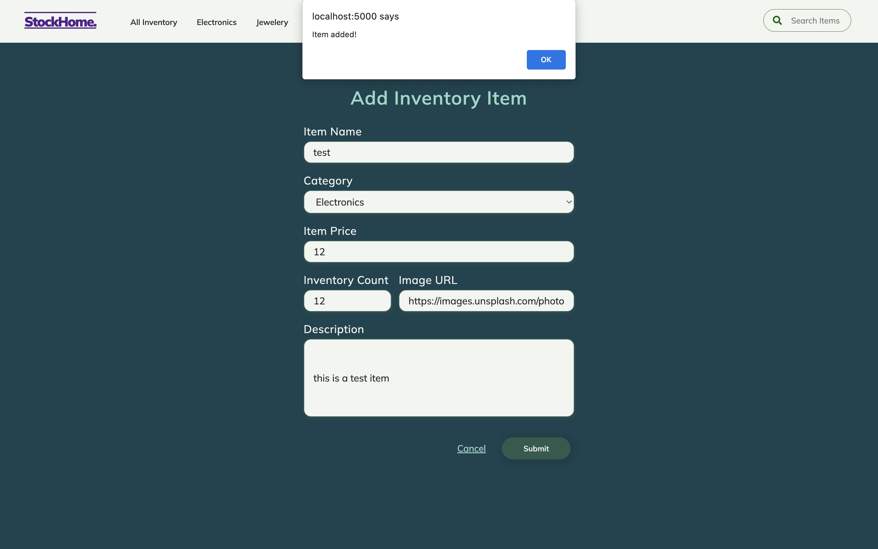The image size is (878, 549).
Task: Click the 'Description' field label
Action: pos(334,329)
